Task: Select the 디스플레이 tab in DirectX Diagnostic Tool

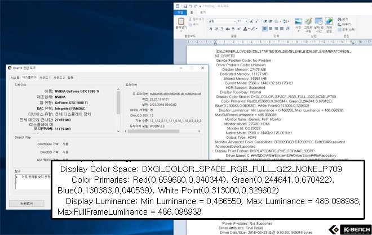Action: click(29, 78)
